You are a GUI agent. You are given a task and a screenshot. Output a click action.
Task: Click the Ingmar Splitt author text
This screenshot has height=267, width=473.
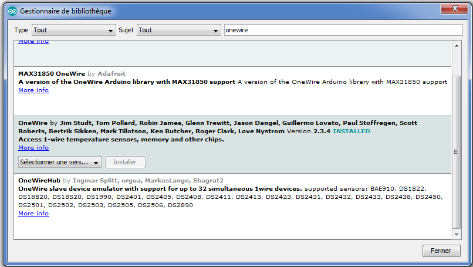[95, 180]
